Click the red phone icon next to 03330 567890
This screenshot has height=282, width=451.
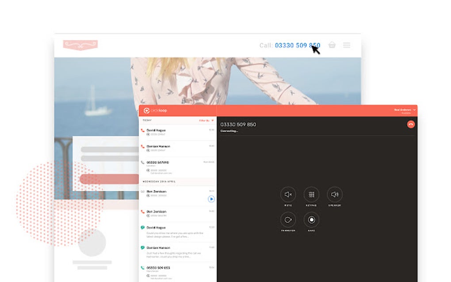(x=144, y=162)
